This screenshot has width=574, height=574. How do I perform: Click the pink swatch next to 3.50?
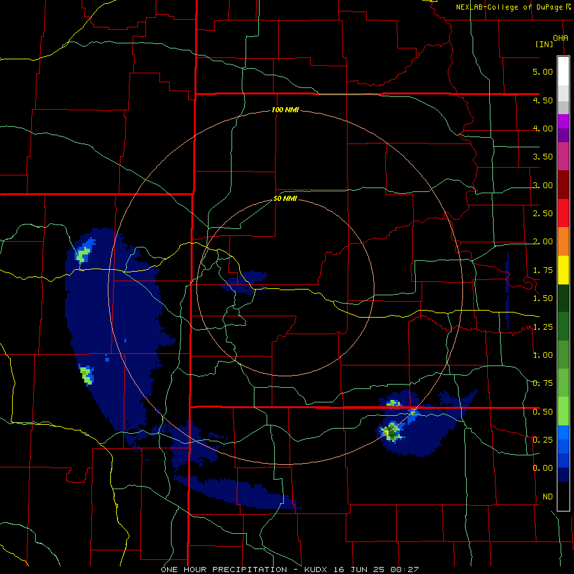563,156
